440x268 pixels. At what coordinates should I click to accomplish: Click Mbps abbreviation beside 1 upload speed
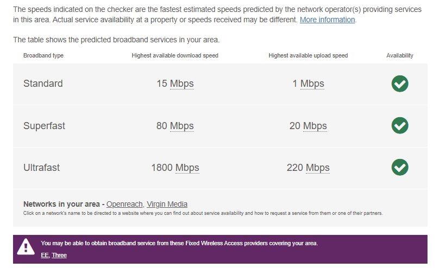[x=312, y=84]
